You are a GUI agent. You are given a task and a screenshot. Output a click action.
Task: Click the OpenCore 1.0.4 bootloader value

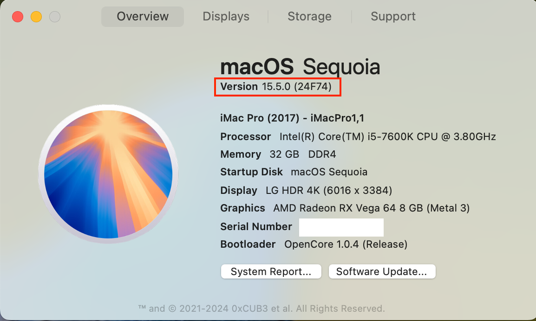[x=346, y=244]
